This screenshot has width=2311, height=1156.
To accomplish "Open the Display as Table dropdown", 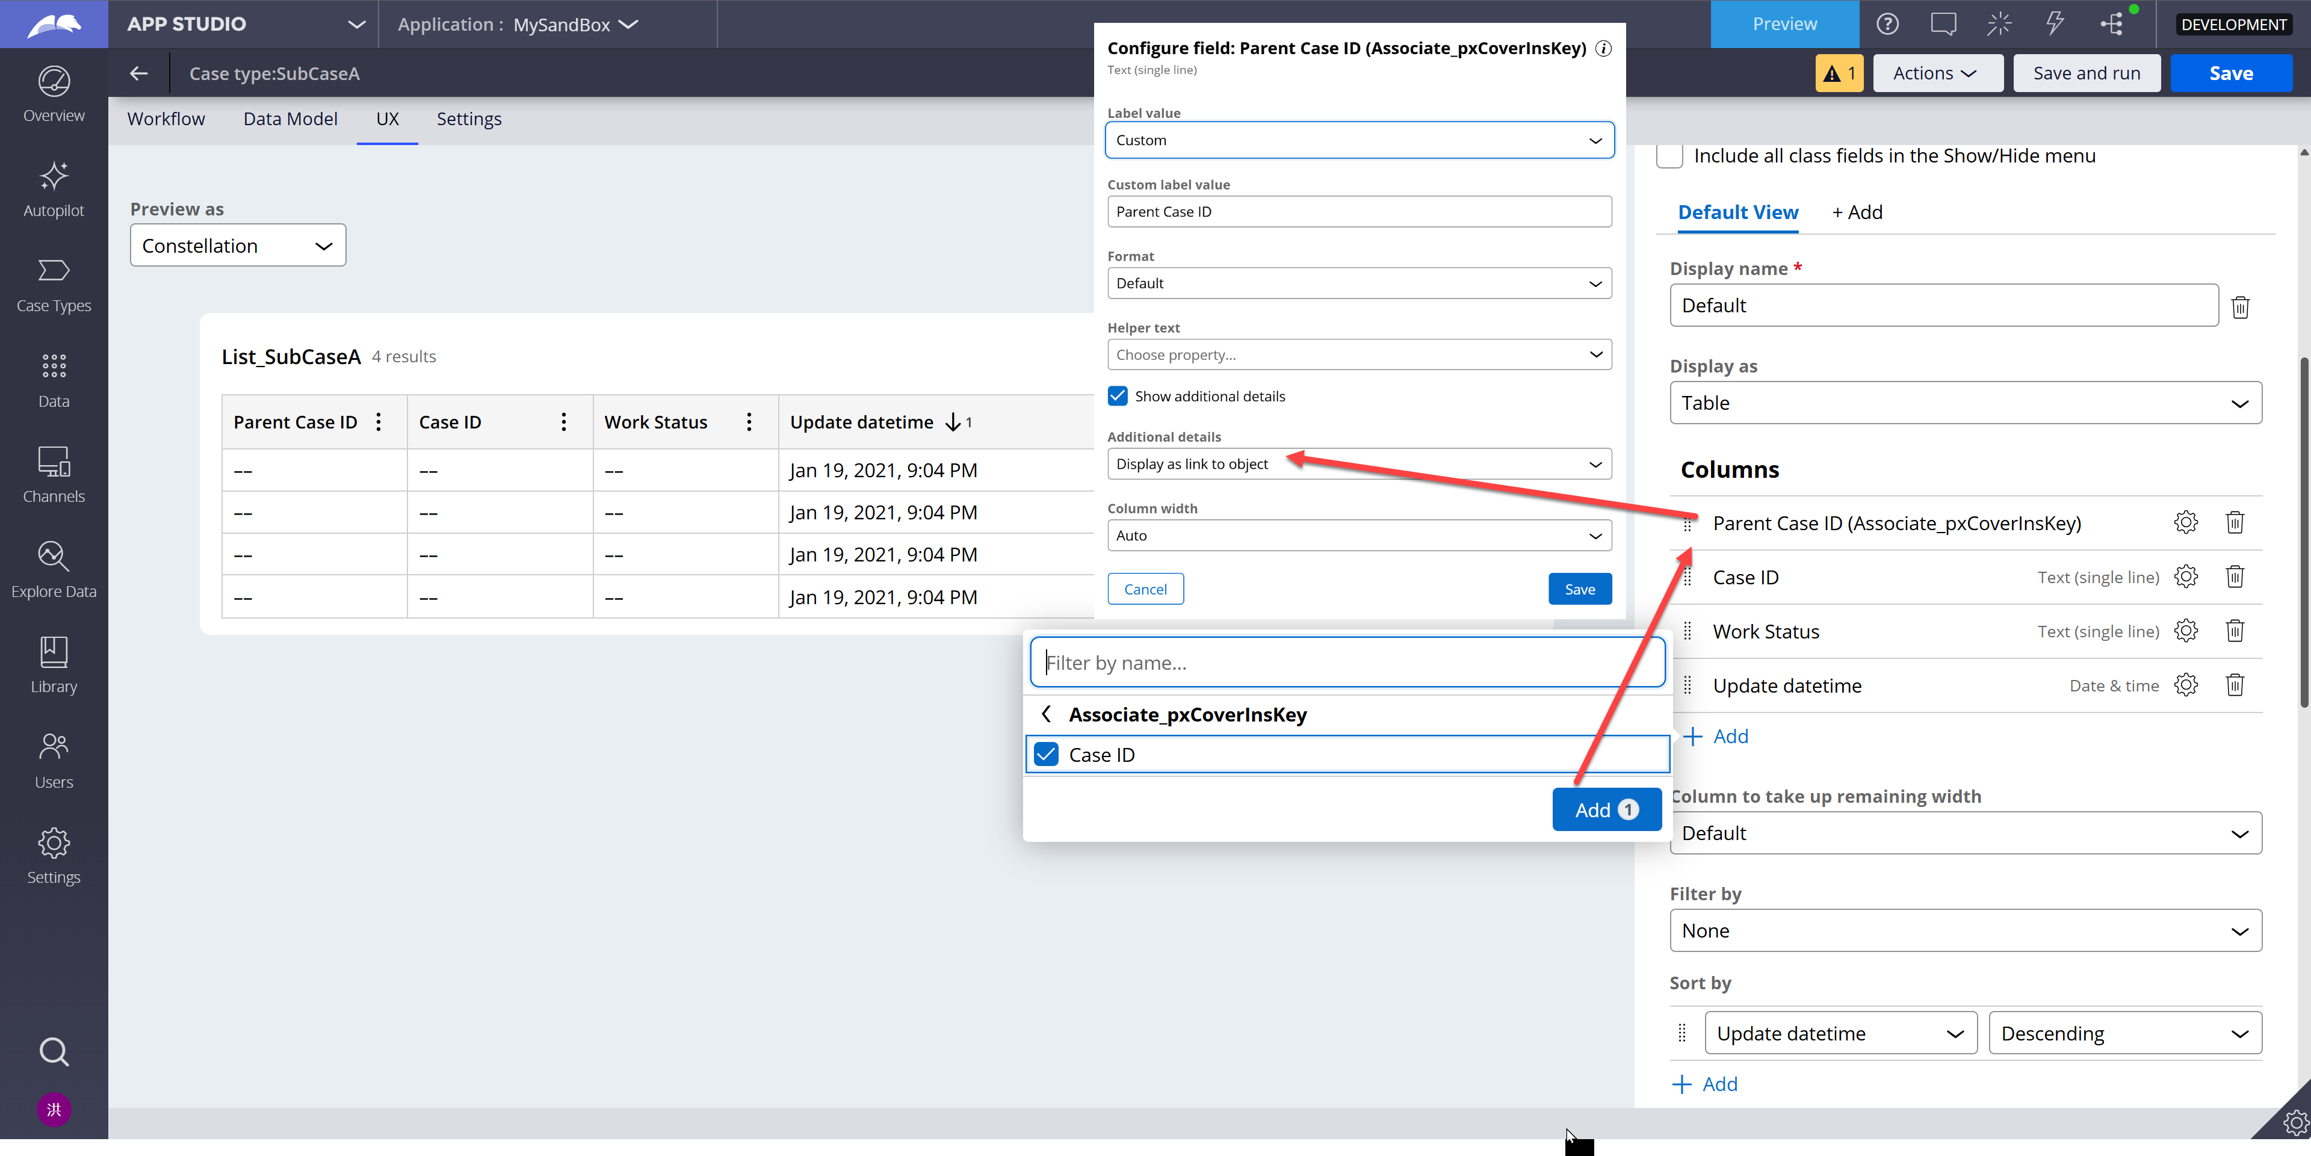I will 1965,403.
